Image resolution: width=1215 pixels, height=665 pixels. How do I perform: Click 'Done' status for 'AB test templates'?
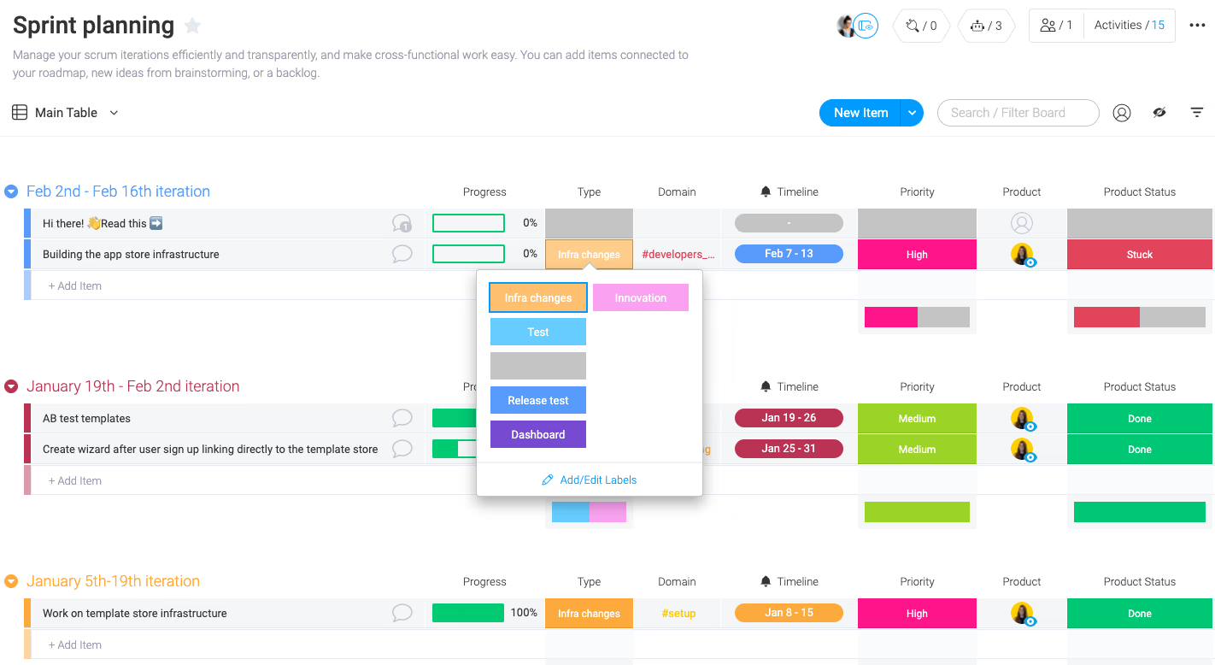coord(1139,419)
